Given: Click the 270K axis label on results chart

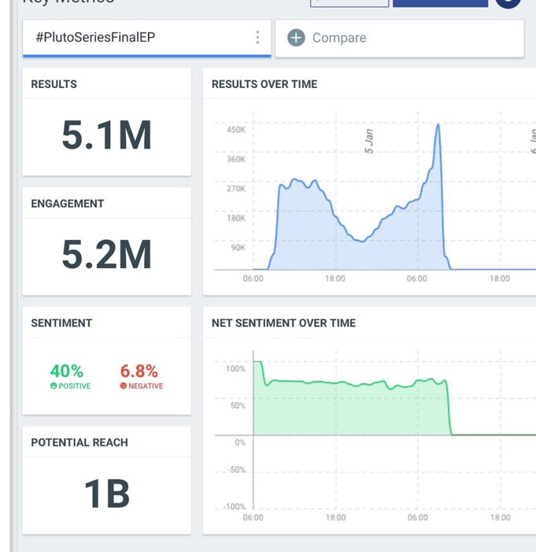Looking at the screenshot, I should [236, 189].
